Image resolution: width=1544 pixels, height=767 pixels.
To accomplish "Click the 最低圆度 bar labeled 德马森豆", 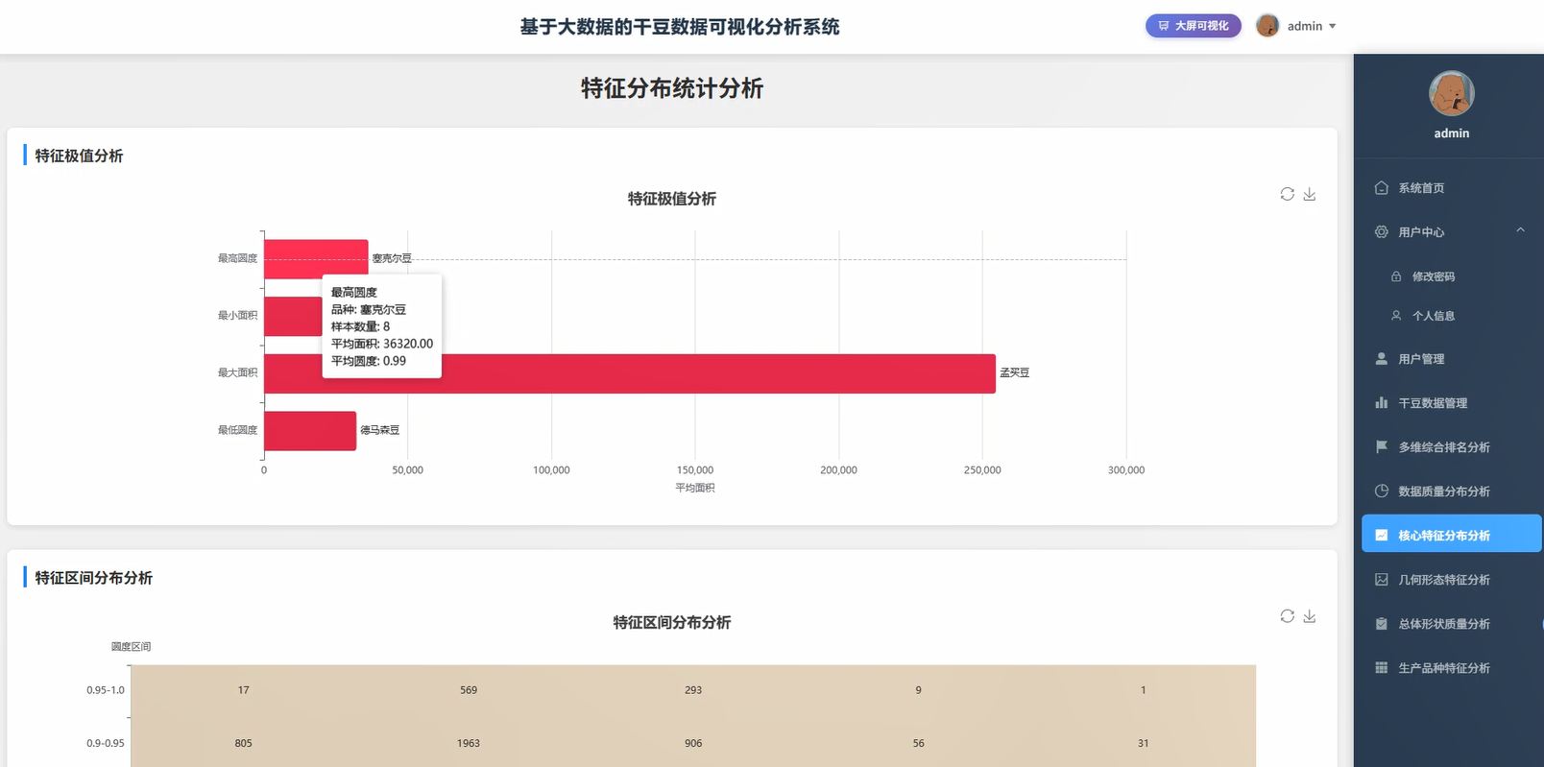I will point(310,431).
